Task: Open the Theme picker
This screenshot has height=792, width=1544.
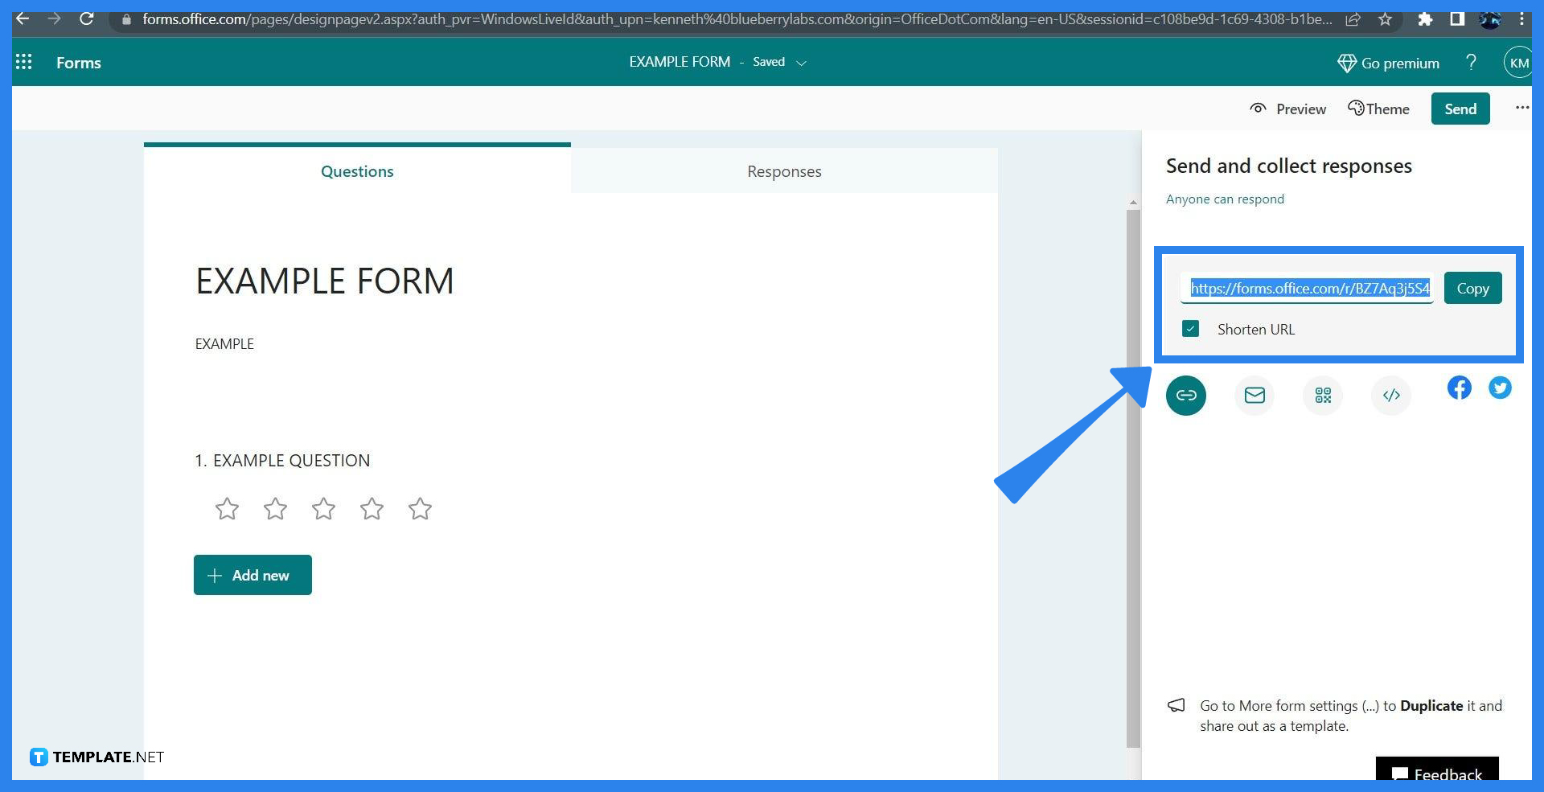Action: (x=1378, y=109)
